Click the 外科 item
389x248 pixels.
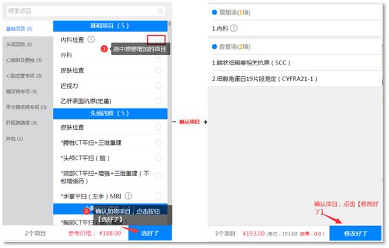pos(67,55)
